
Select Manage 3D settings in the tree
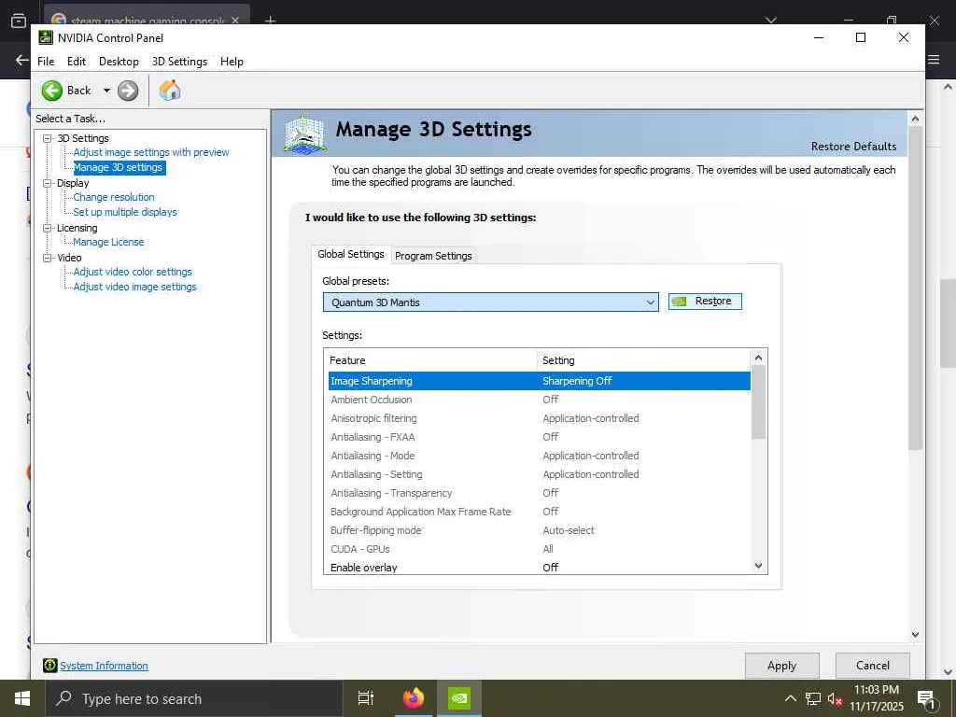click(x=119, y=168)
